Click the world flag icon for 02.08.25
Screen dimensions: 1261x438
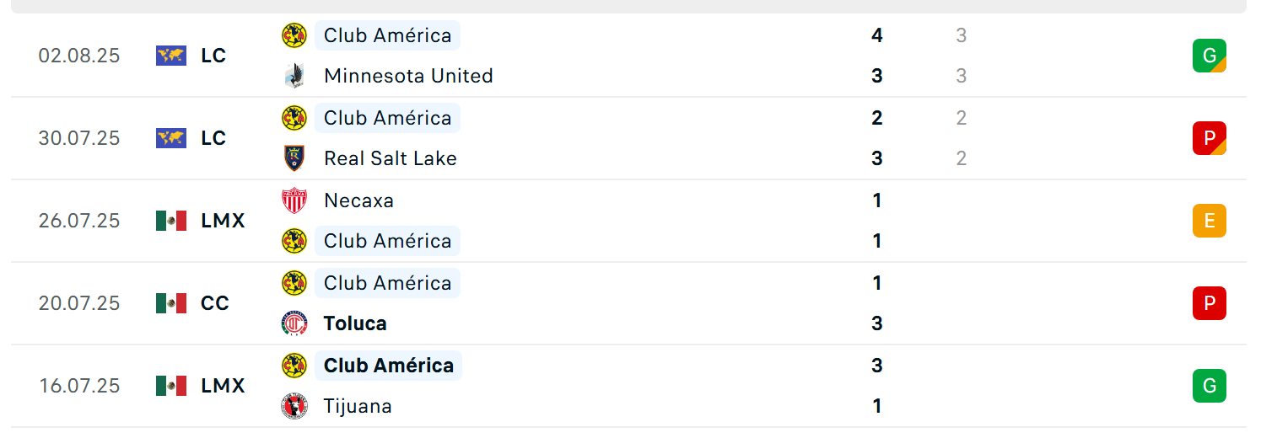click(171, 56)
